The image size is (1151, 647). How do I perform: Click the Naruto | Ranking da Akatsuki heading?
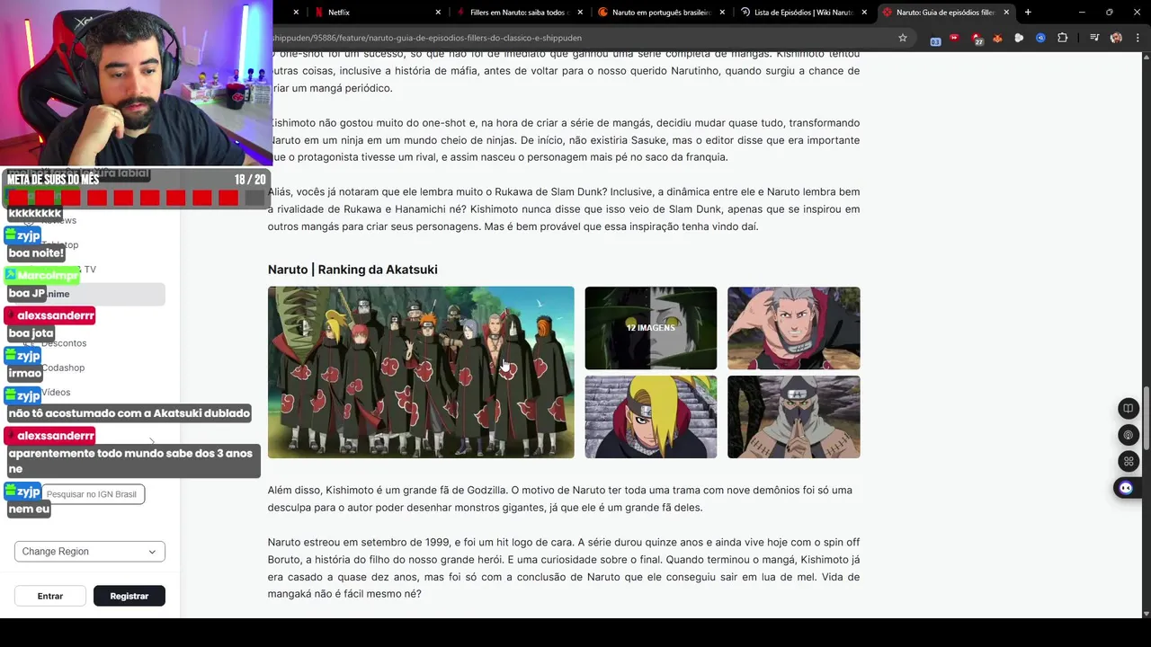352,270
